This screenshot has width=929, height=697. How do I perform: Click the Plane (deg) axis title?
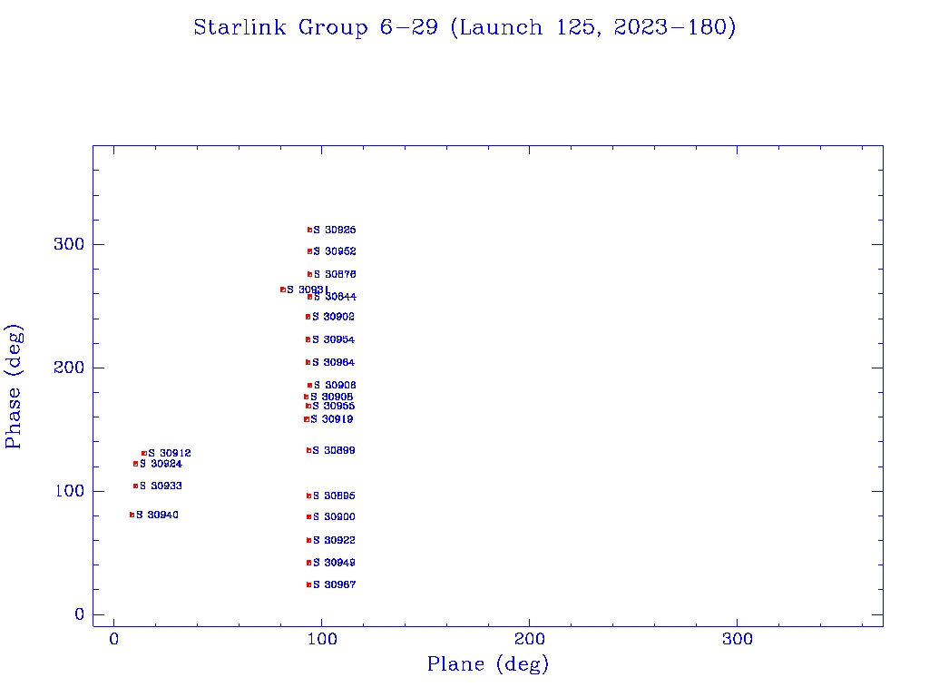pos(488,664)
